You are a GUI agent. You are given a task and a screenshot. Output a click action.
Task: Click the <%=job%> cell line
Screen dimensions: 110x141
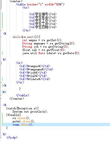tap(33, 73)
